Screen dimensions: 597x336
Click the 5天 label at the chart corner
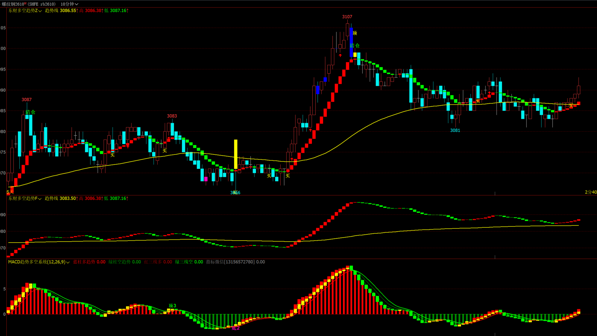[10, 192]
